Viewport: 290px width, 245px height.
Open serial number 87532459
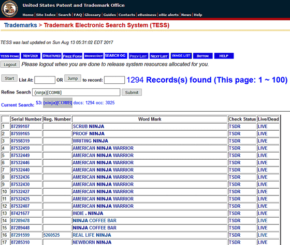[20, 148]
